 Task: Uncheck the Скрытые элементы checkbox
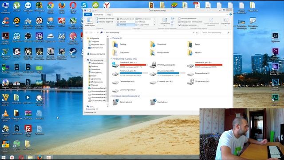(179, 25)
